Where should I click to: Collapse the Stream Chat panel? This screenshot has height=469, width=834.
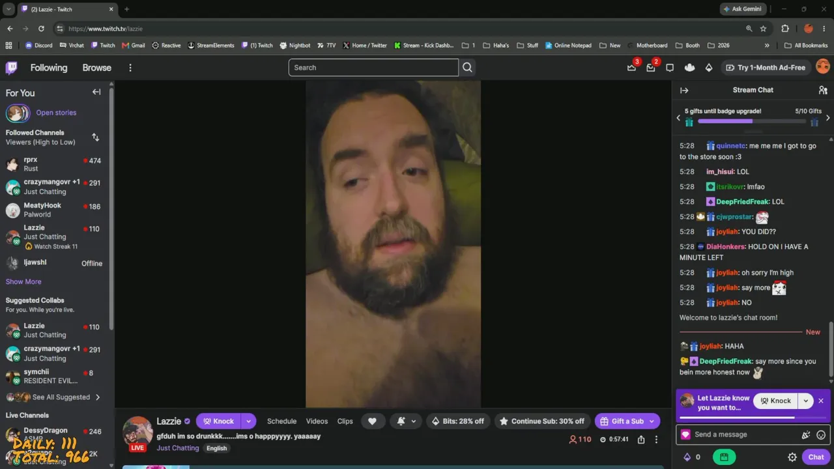684,91
